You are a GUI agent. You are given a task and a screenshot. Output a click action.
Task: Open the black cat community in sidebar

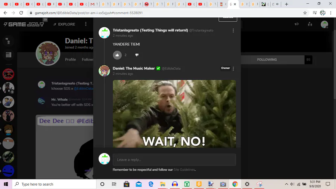pyautogui.click(x=8, y=116)
